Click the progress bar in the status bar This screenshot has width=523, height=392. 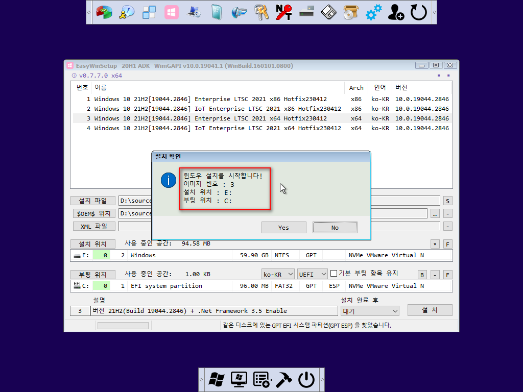tap(123, 325)
